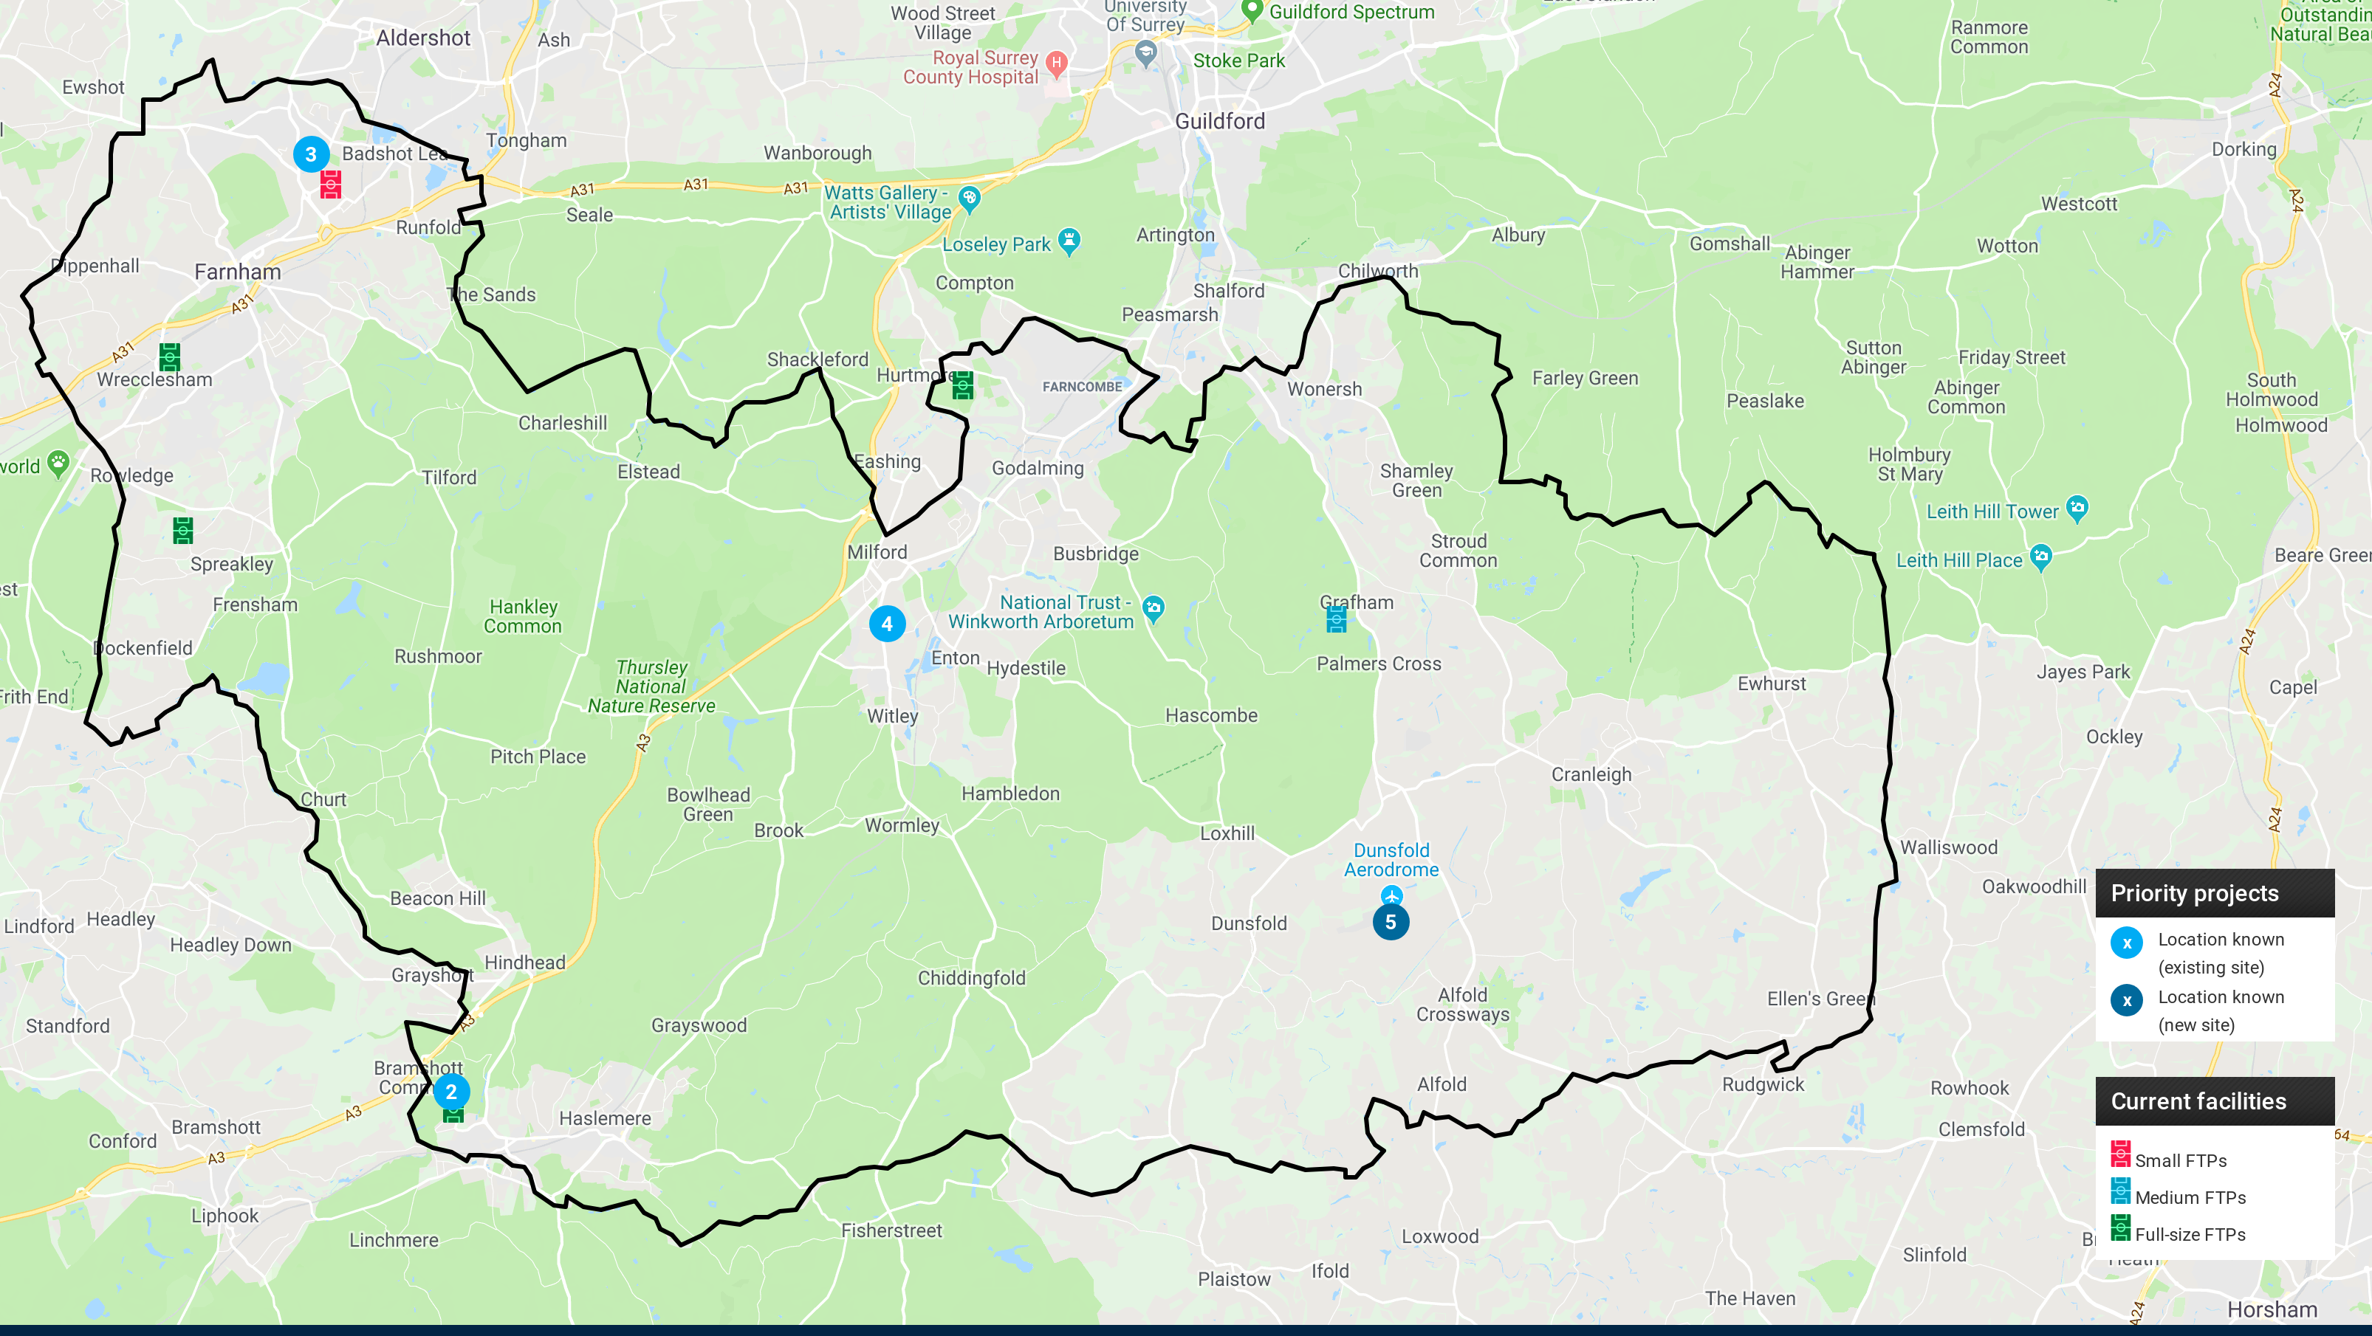Click the red small FTP icon near Badshot Lea
Viewport: 2372px width, 1336px height.
coord(331,184)
